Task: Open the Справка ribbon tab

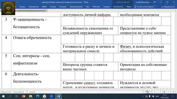Action: pos(106,7)
